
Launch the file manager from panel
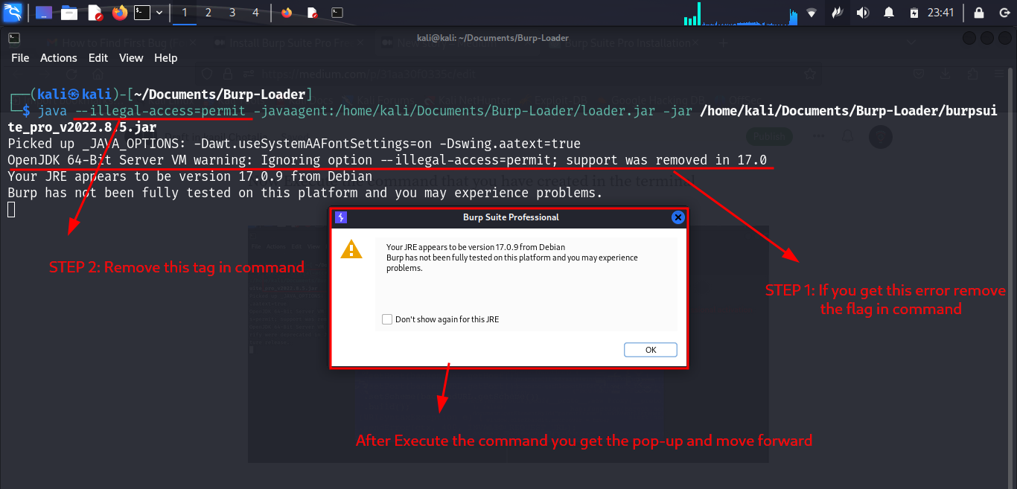coord(69,13)
